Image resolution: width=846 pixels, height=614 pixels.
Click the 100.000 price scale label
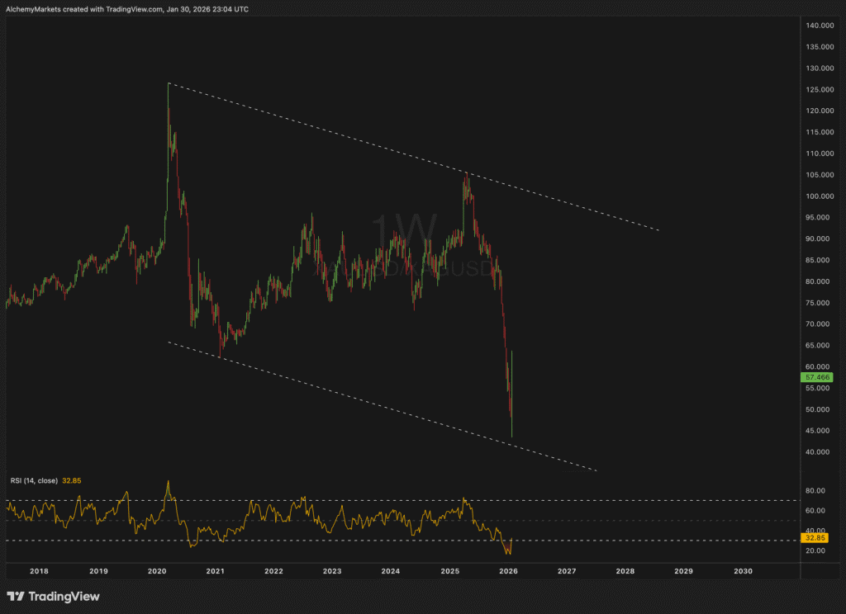click(x=819, y=196)
